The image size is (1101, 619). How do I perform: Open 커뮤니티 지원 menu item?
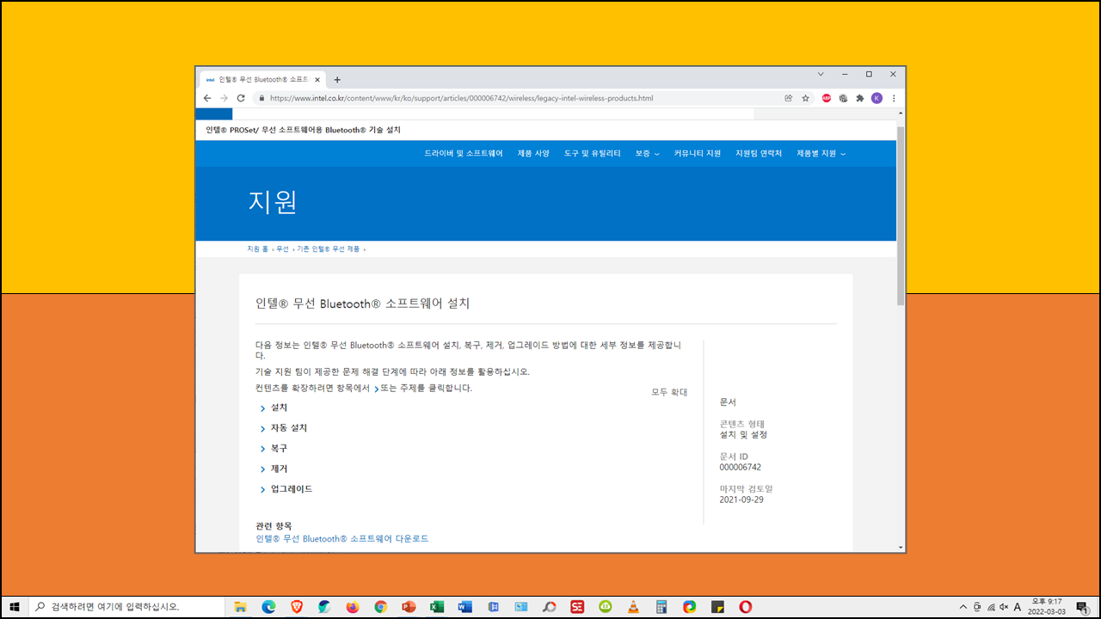pos(698,153)
